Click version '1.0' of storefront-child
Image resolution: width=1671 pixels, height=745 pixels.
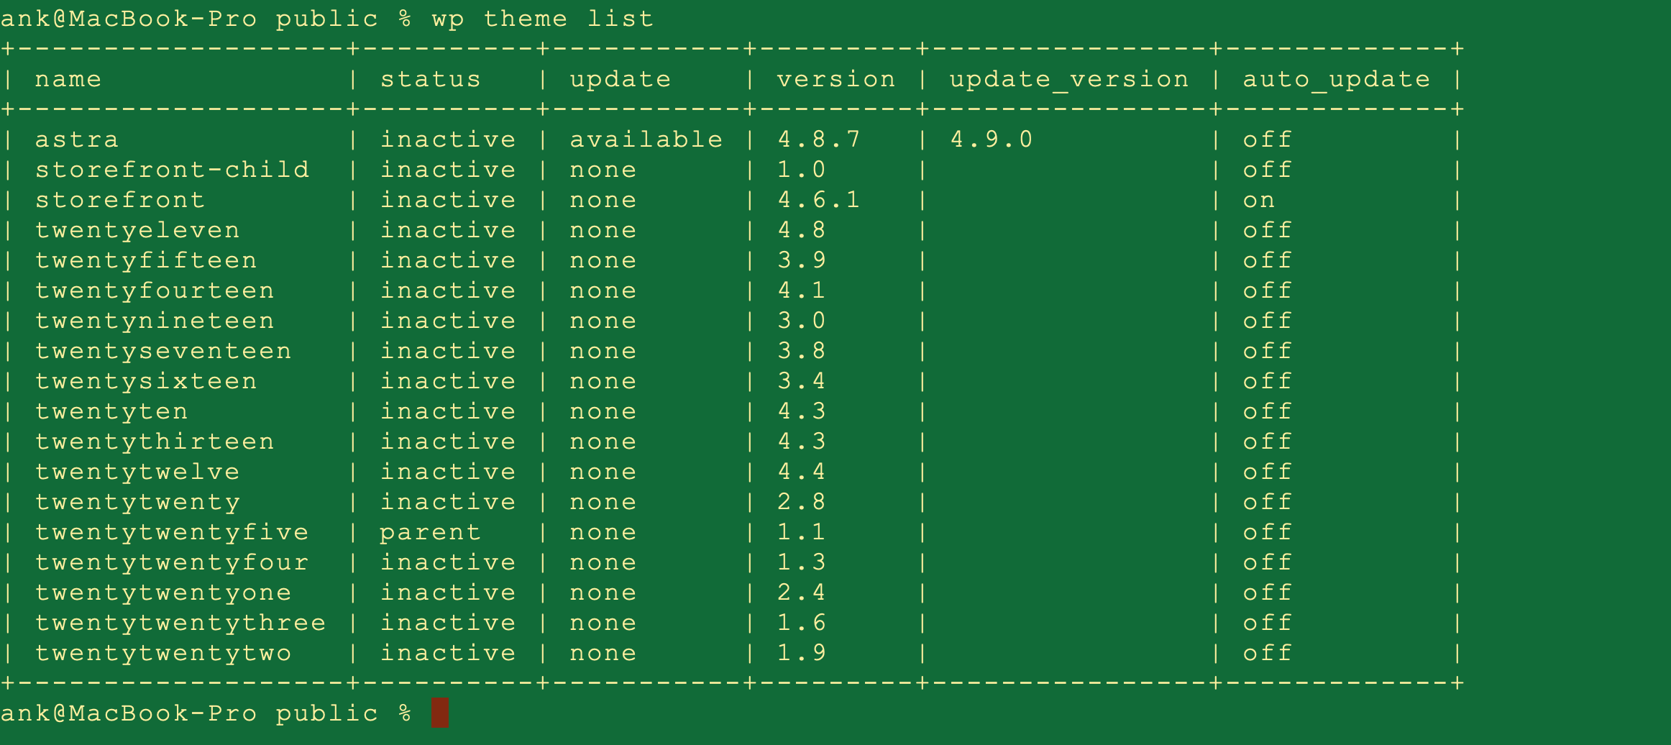802,170
